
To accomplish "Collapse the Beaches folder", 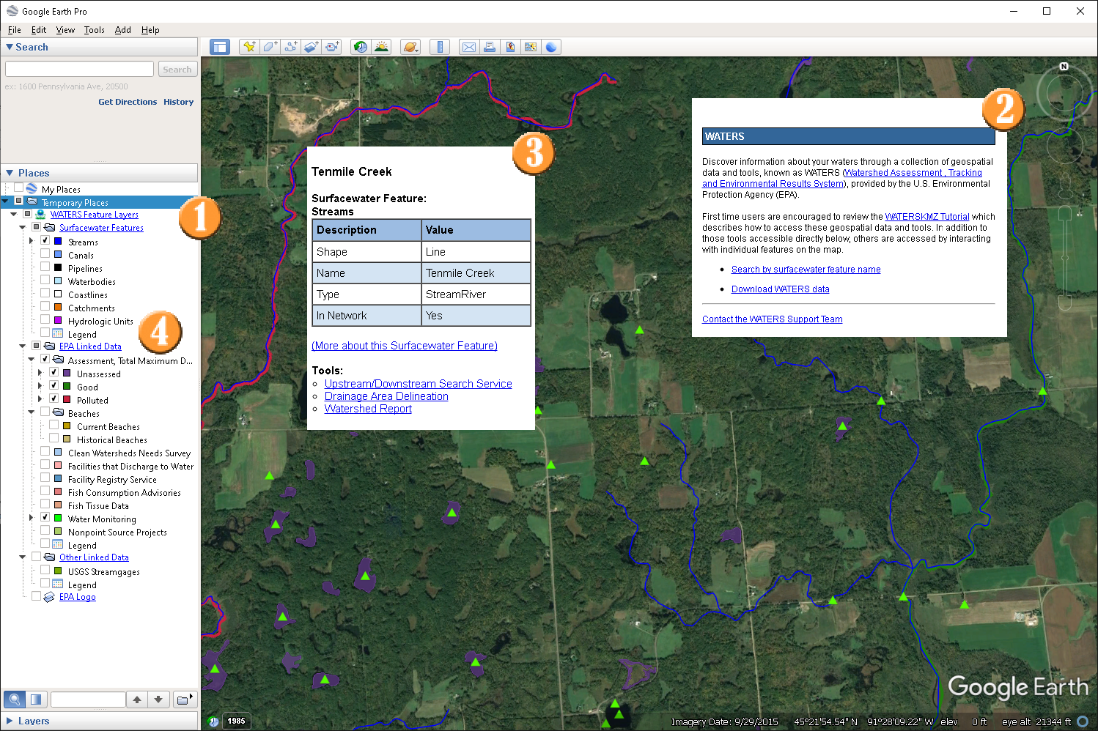I will [32, 412].
